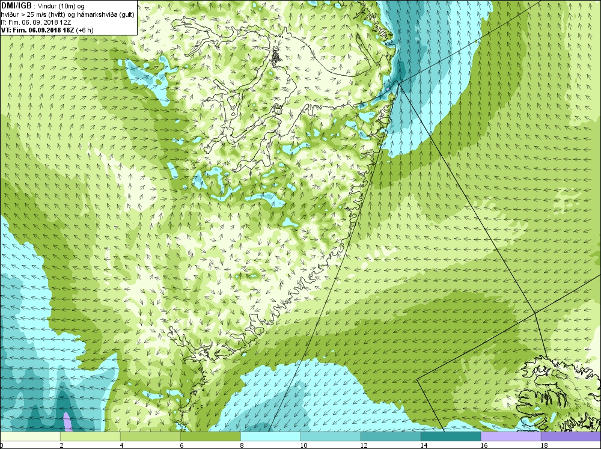
Task: Click the DMI/IGB title text
Action: pos(16,5)
